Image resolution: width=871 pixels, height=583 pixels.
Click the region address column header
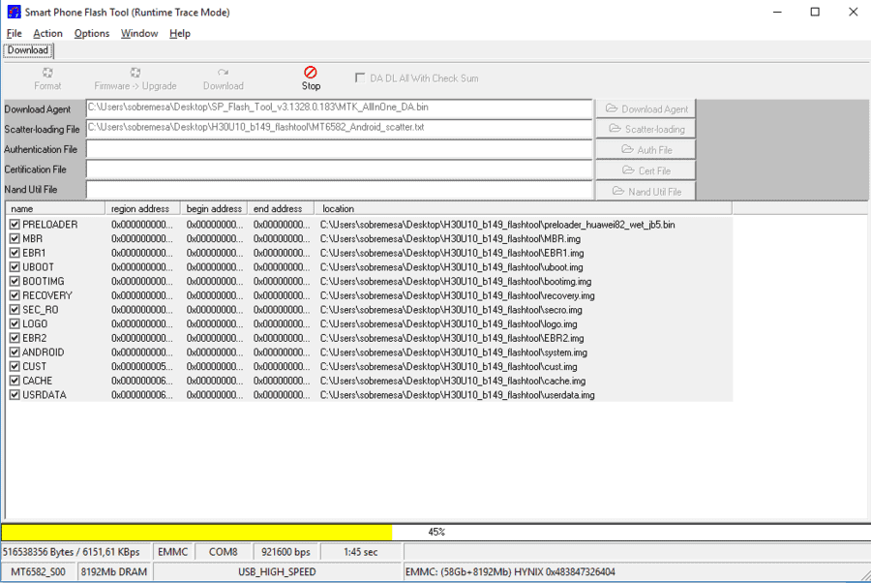pos(142,209)
